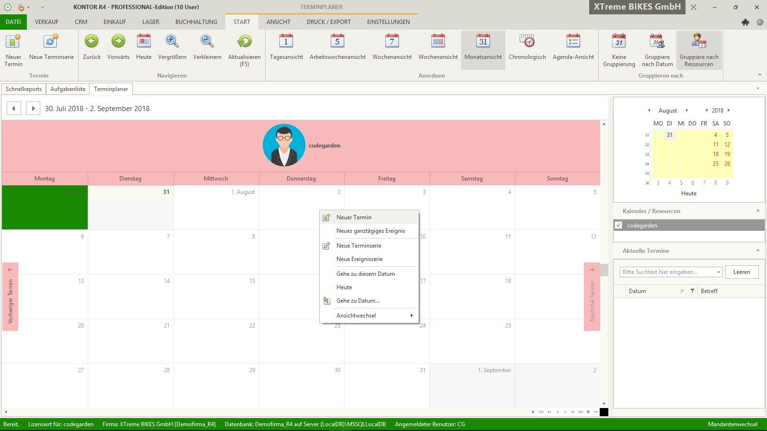
Task: Select the Agenda-Ansicht icon
Action: tap(573, 42)
